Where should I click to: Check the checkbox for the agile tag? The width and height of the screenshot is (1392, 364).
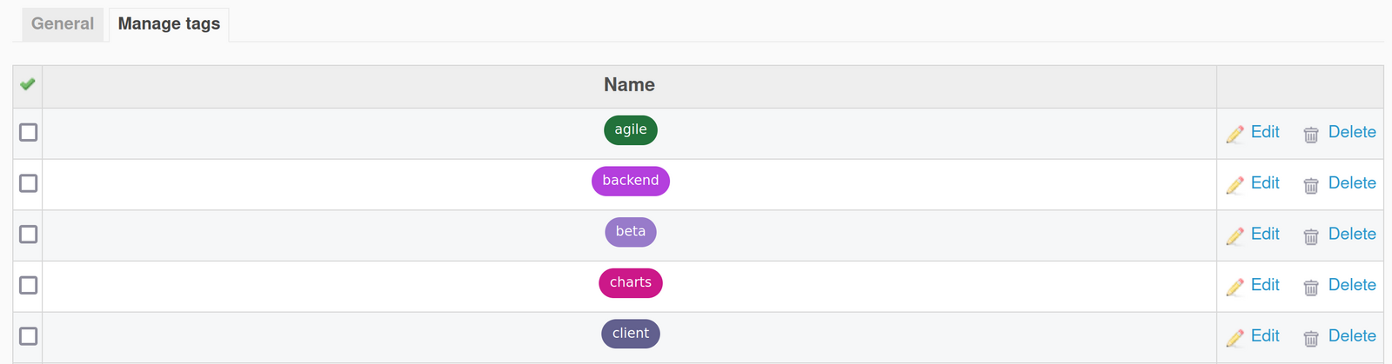29,132
